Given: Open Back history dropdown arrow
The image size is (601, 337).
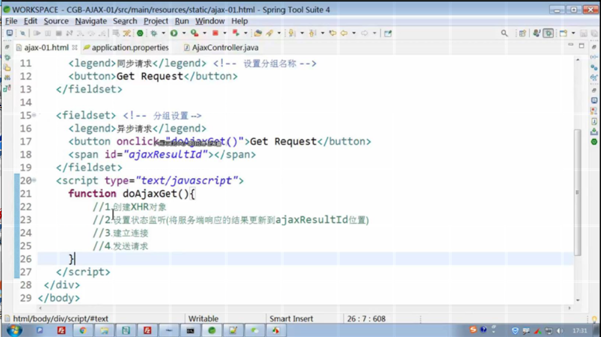Looking at the screenshot, I should [354, 33].
